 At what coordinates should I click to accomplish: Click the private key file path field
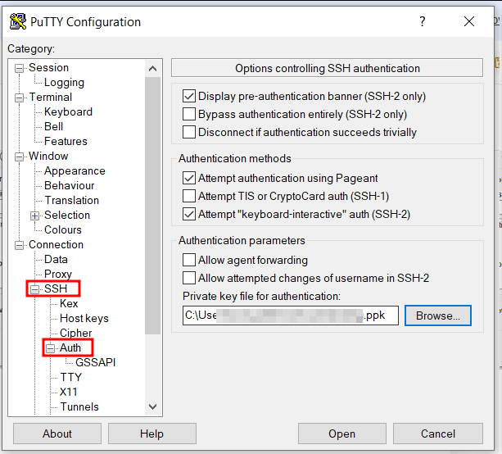[x=291, y=316]
